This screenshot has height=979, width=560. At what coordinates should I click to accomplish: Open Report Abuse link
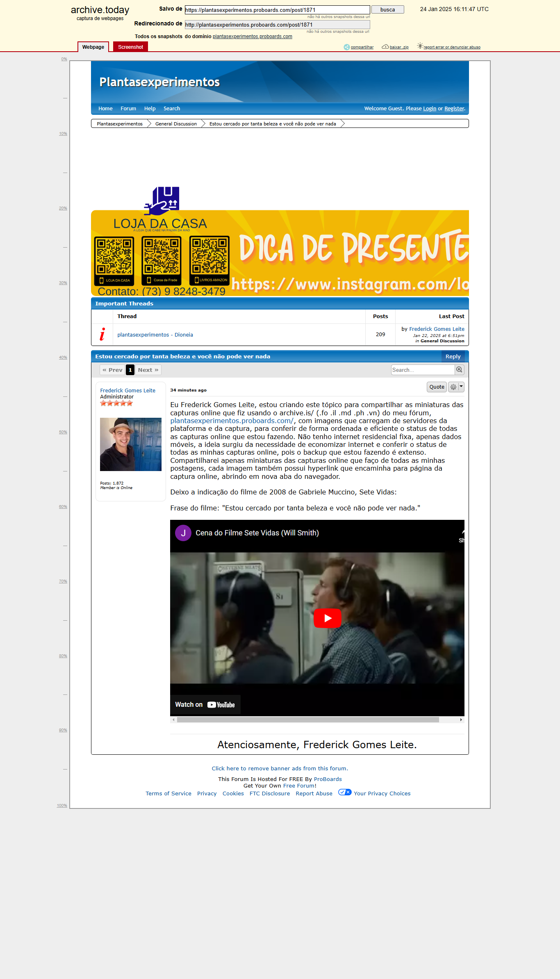pyautogui.click(x=314, y=794)
